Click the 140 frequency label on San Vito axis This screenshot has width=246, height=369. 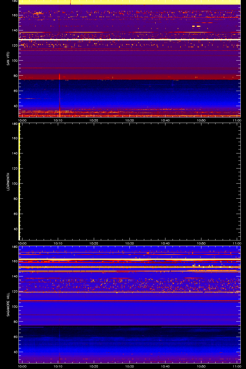(14, 30)
